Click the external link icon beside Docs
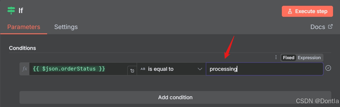 (x=330, y=27)
